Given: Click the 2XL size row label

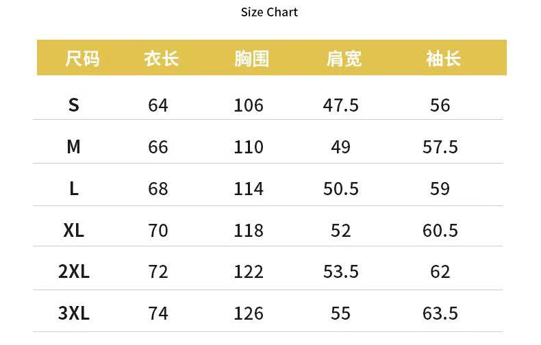Looking at the screenshot, I should coord(74,272).
